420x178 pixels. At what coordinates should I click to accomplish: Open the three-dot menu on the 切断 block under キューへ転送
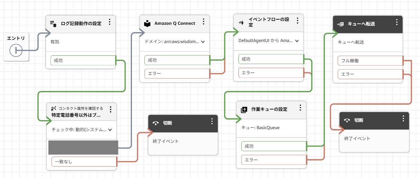point(403,118)
